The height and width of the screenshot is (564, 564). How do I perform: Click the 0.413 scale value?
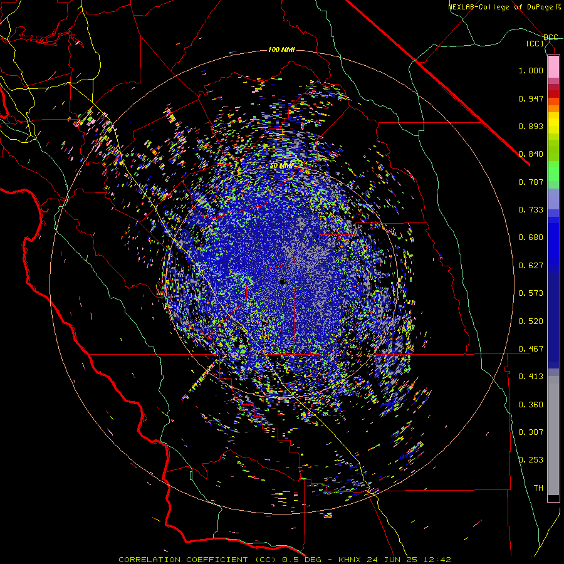(531, 377)
